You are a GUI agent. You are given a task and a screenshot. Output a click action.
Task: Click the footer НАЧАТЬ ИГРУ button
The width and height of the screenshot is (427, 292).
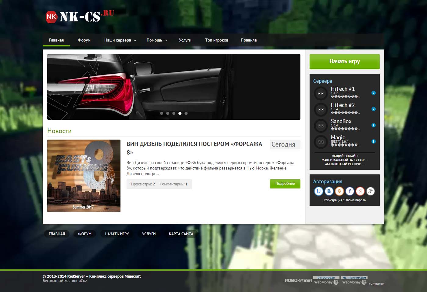117,234
